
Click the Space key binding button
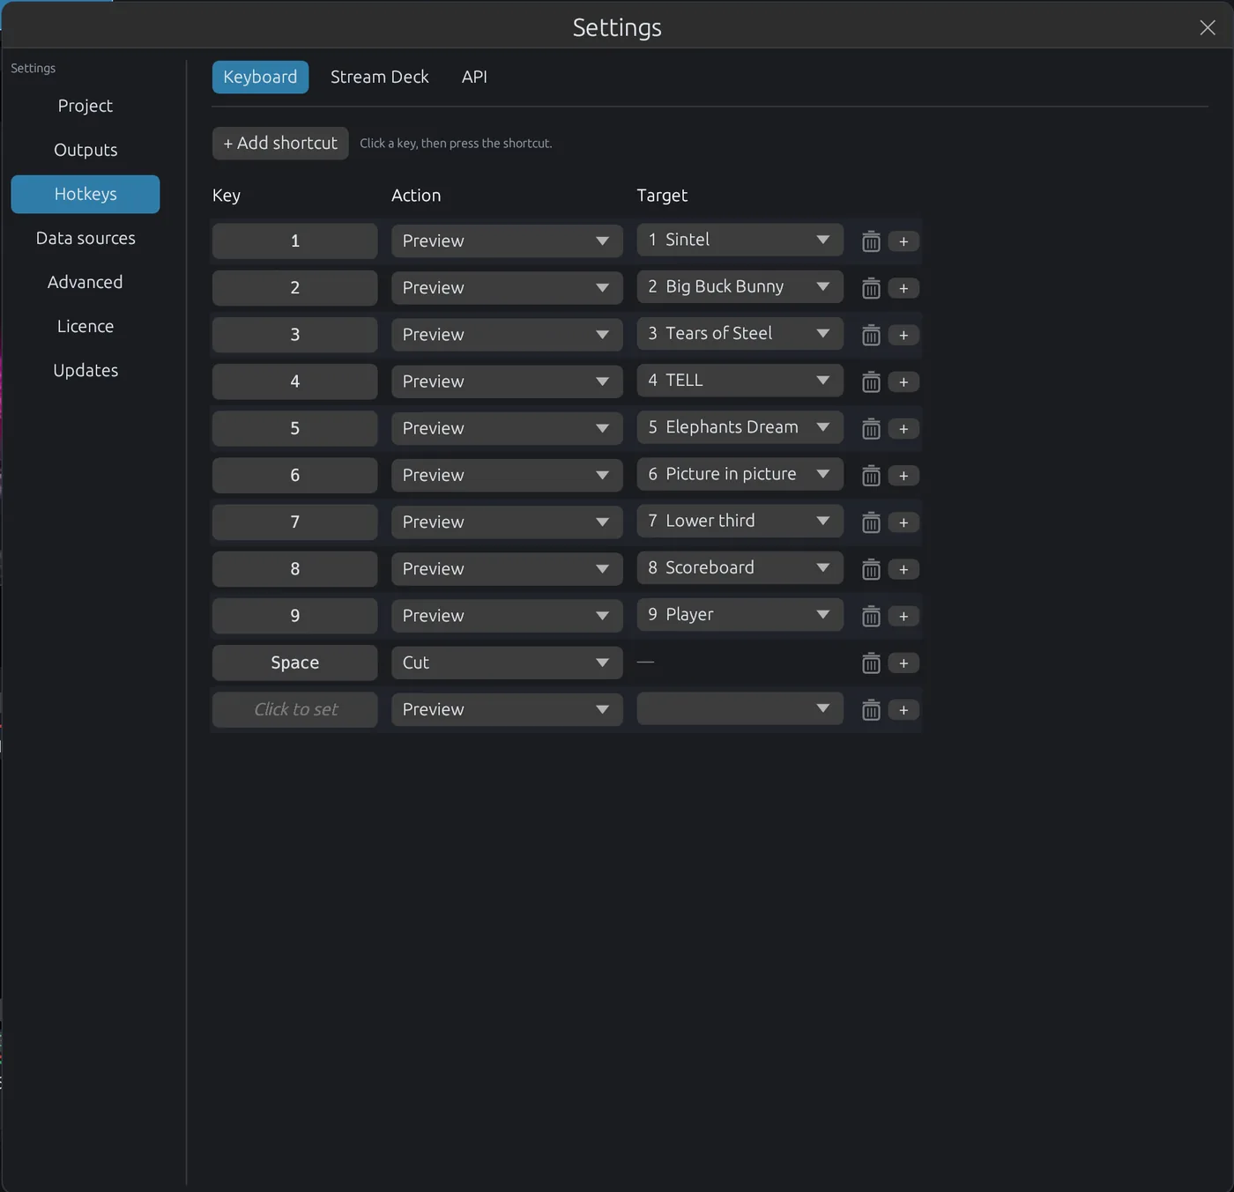tap(295, 663)
